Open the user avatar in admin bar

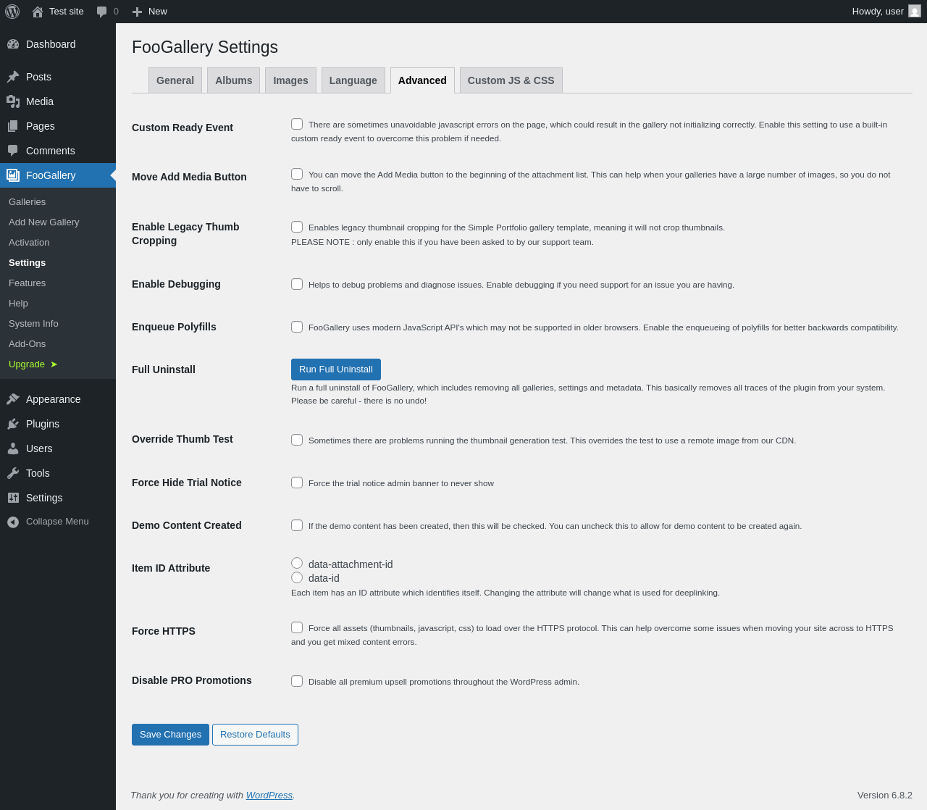915,11
